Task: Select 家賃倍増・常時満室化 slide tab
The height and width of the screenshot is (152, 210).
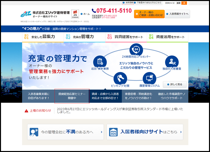Action: coord(138,96)
